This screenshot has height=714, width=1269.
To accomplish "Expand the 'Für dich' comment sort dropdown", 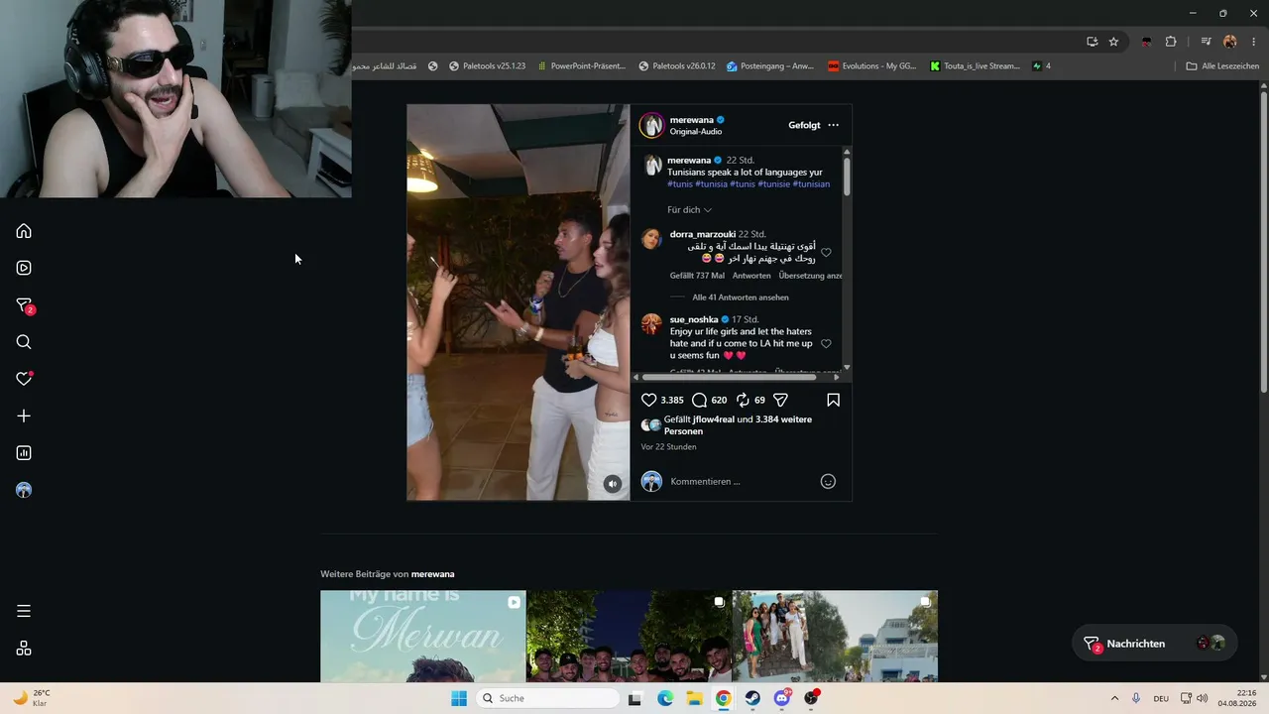I will coord(689,210).
